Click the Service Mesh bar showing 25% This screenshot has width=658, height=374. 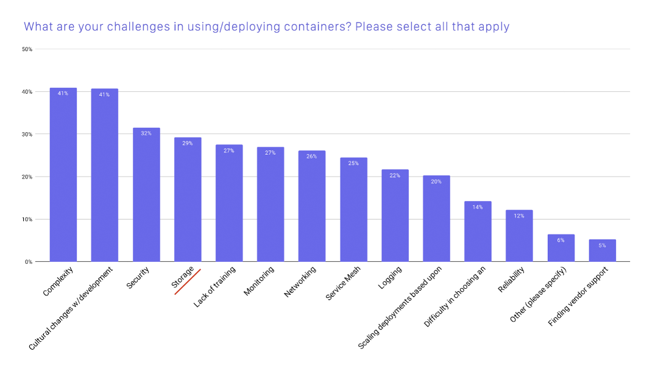(353, 210)
